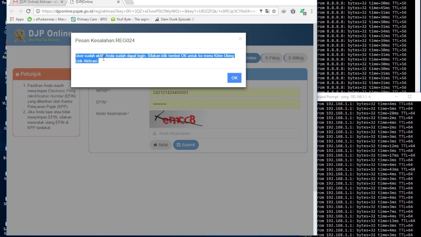Focus the djponline.pajak.go.id address bar
The image size is (421, 237).
pos(149,11)
